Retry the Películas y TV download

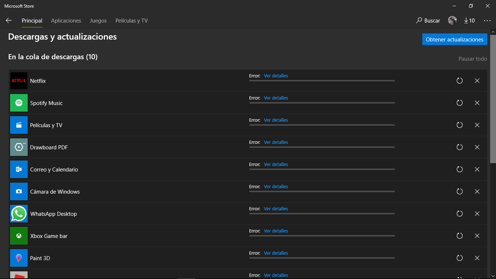460,125
